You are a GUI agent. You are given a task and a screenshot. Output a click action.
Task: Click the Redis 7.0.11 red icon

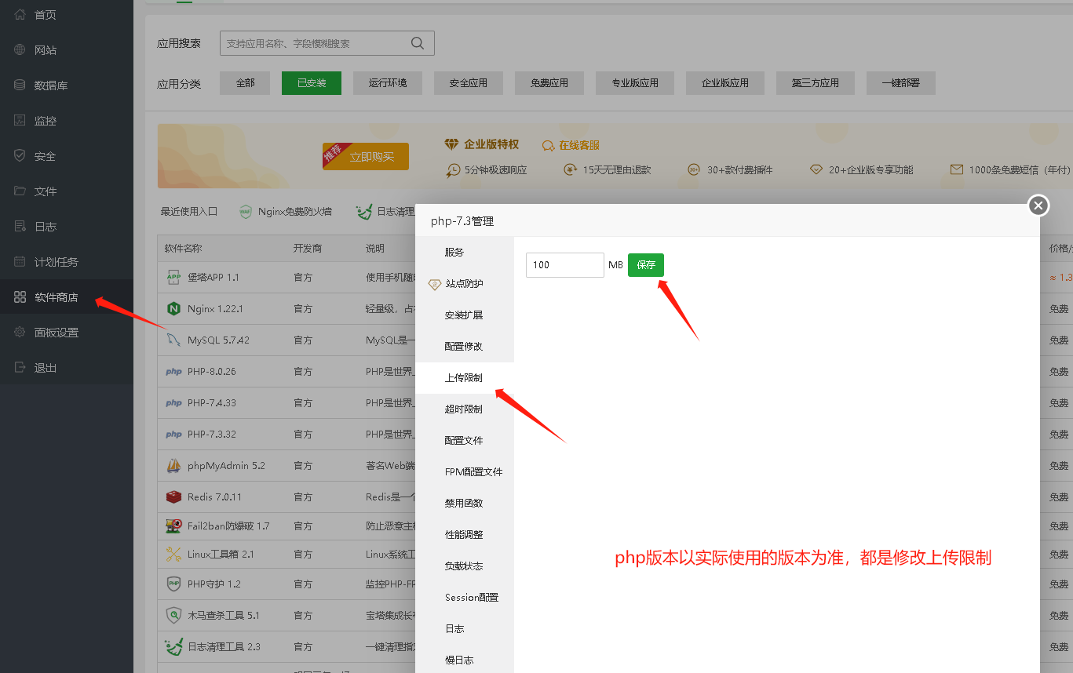tap(173, 497)
